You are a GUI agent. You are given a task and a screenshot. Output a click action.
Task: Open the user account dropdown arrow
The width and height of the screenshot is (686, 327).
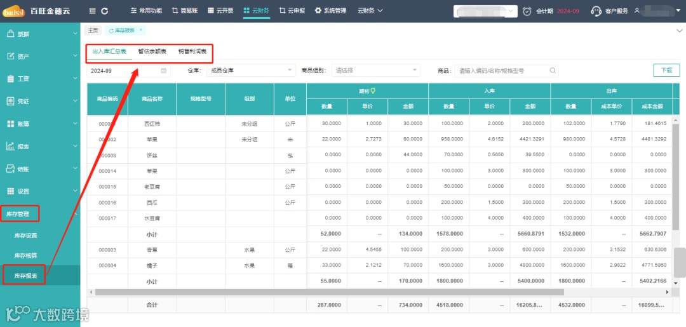[678, 11]
